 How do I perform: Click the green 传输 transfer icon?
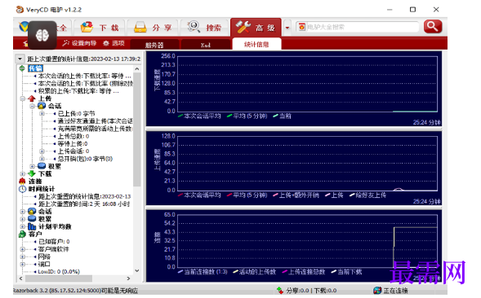22,68
